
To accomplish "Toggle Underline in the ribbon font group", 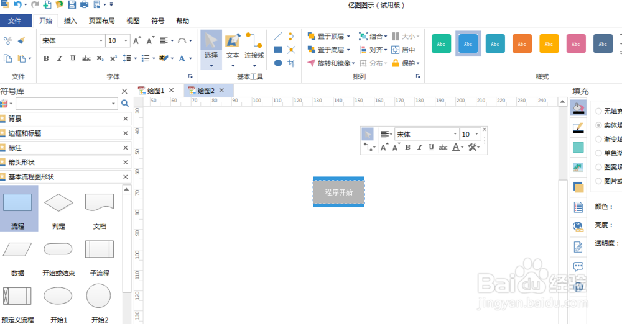I will pos(73,58).
